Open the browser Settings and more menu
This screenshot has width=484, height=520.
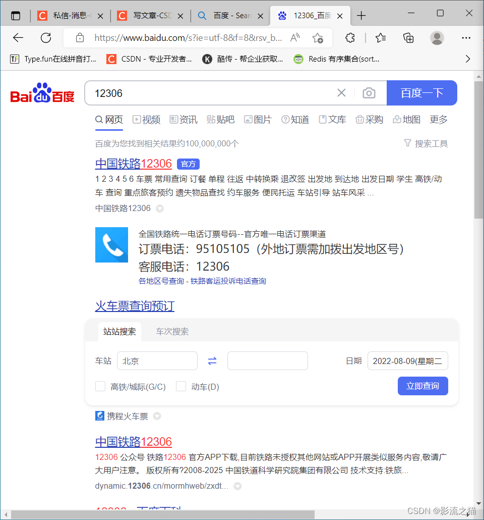click(466, 38)
